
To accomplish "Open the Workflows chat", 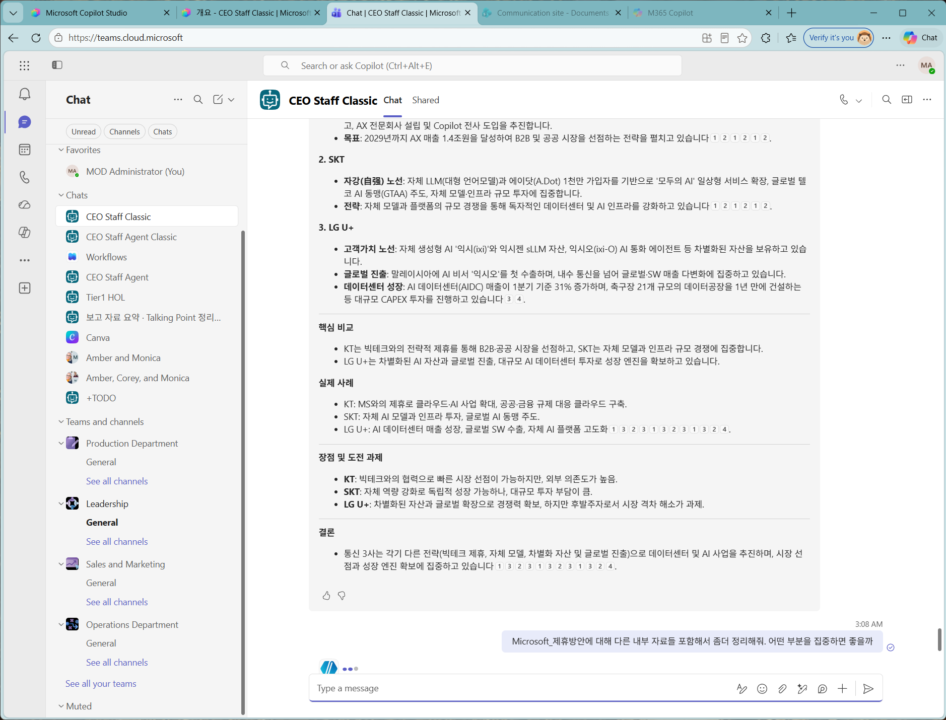I will [147, 257].
